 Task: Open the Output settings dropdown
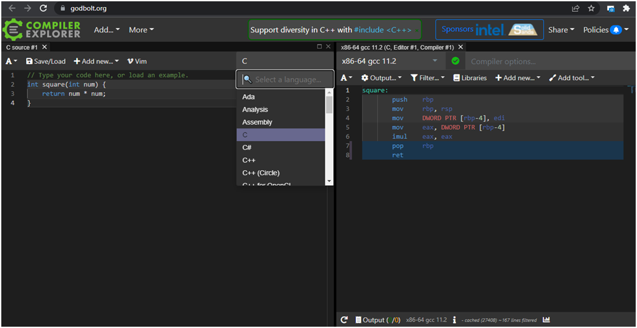pos(381,78)
